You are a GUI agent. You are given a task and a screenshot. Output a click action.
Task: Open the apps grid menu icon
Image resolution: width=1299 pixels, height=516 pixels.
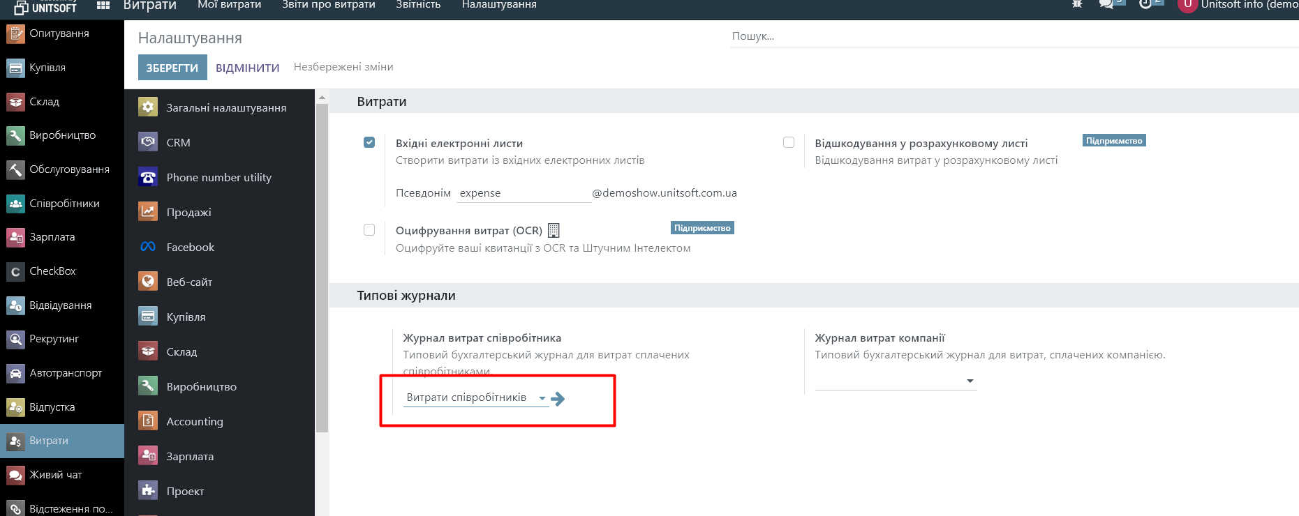103,6
